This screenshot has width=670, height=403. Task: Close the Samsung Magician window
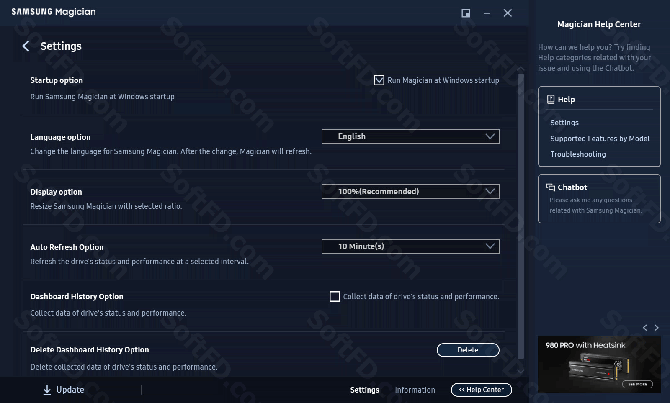pos(508,13)
